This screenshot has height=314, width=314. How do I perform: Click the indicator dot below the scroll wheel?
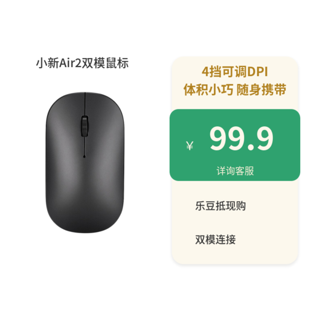click(85, 156)
